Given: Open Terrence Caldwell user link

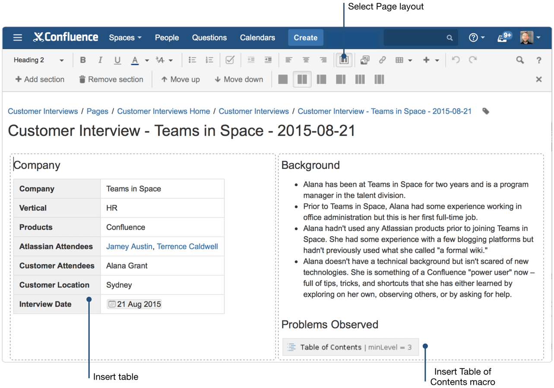Looking at the screenshot, I should (187, 247).
